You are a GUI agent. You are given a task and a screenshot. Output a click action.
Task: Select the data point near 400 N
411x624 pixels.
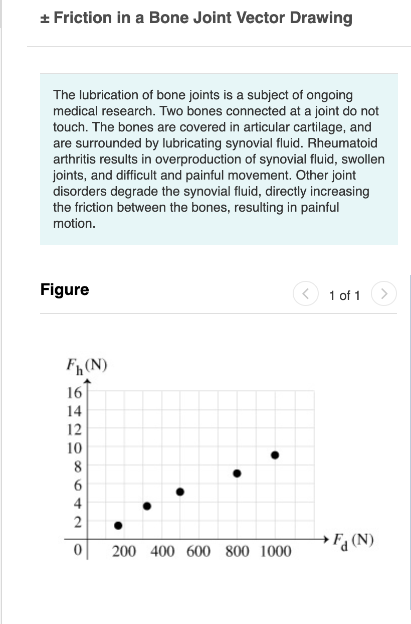(147, 507)
